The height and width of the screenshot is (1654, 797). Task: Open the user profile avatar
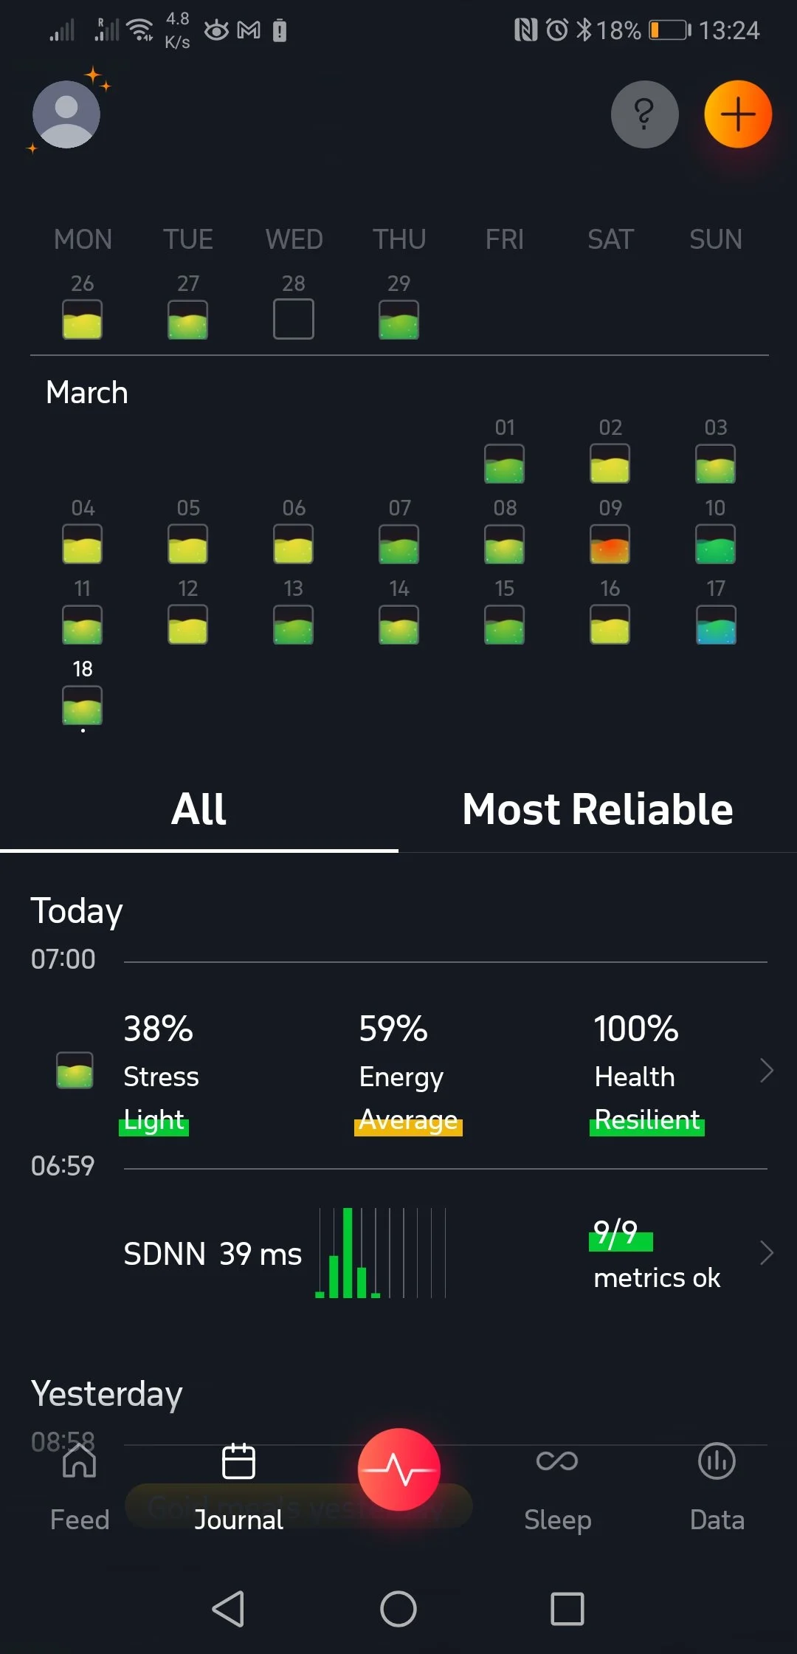(66, 114)
